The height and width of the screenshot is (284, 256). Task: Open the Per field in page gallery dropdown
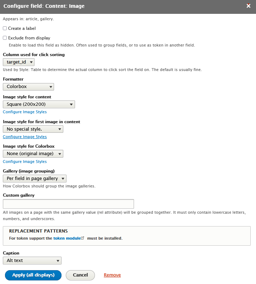34,179
